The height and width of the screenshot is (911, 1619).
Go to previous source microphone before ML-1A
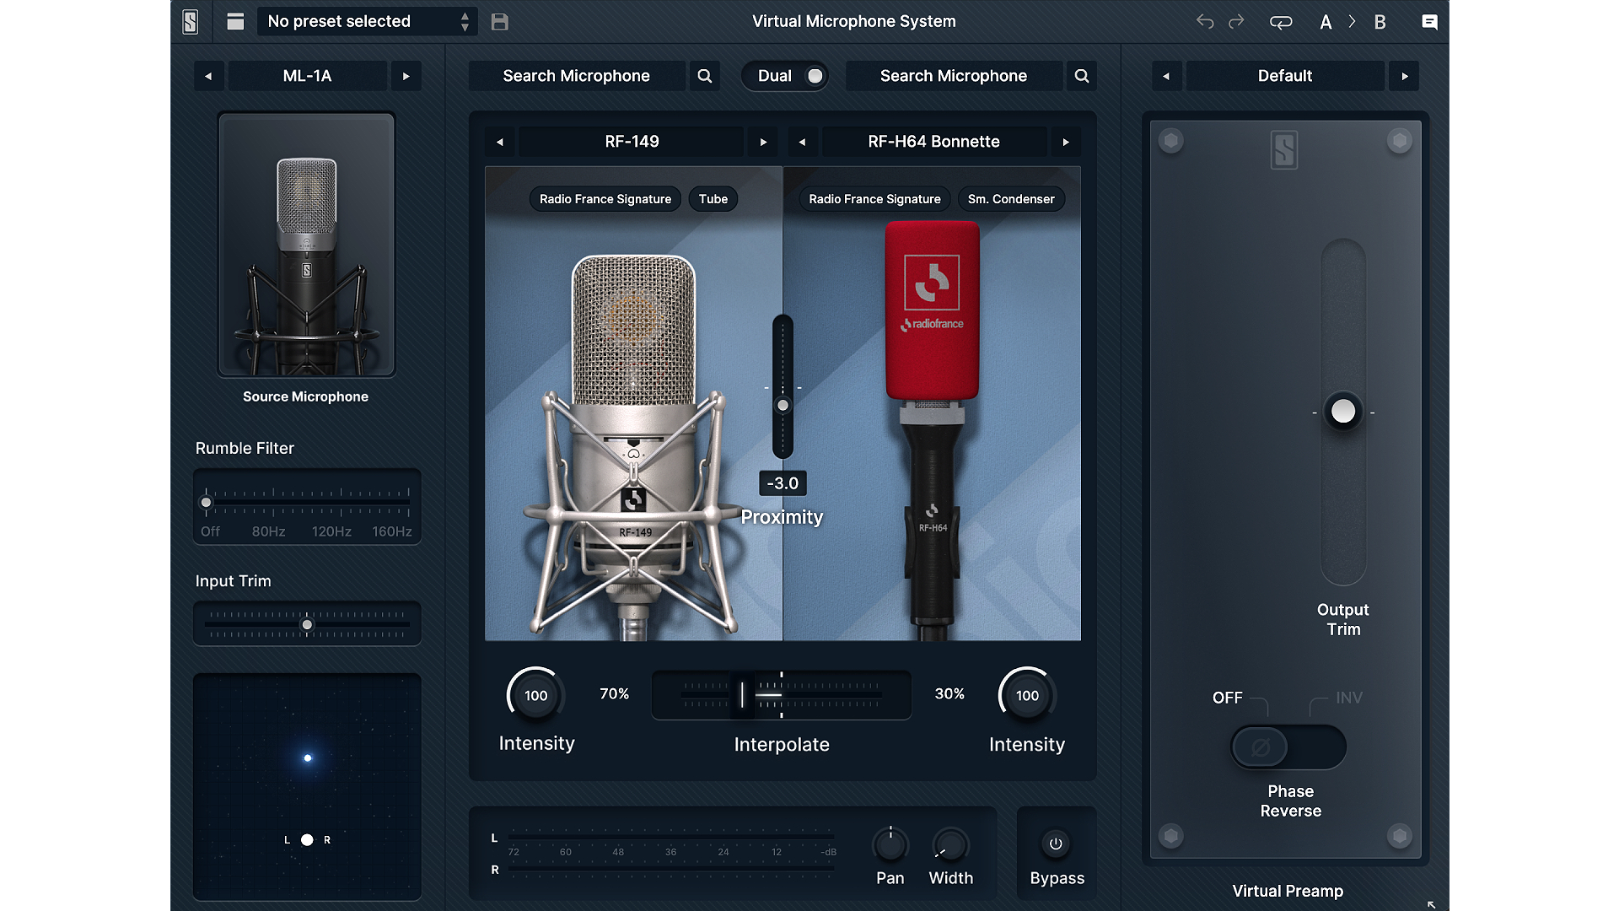tap(208, 76)
